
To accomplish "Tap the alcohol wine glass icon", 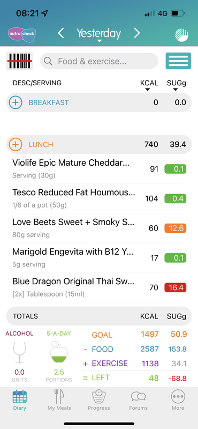I will click(19, 352).
